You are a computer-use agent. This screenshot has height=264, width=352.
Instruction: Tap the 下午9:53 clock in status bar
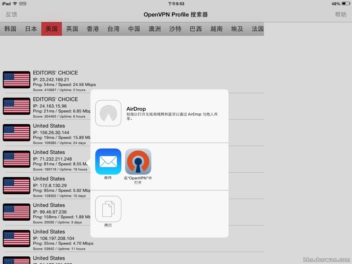pyautogui.click(x=176, y=4)
